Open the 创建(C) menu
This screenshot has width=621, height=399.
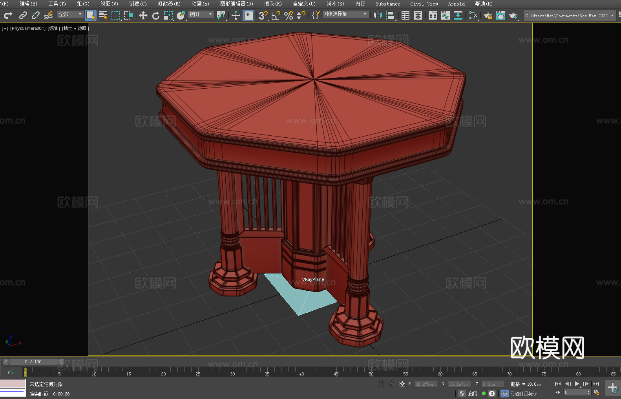point(138,4)
